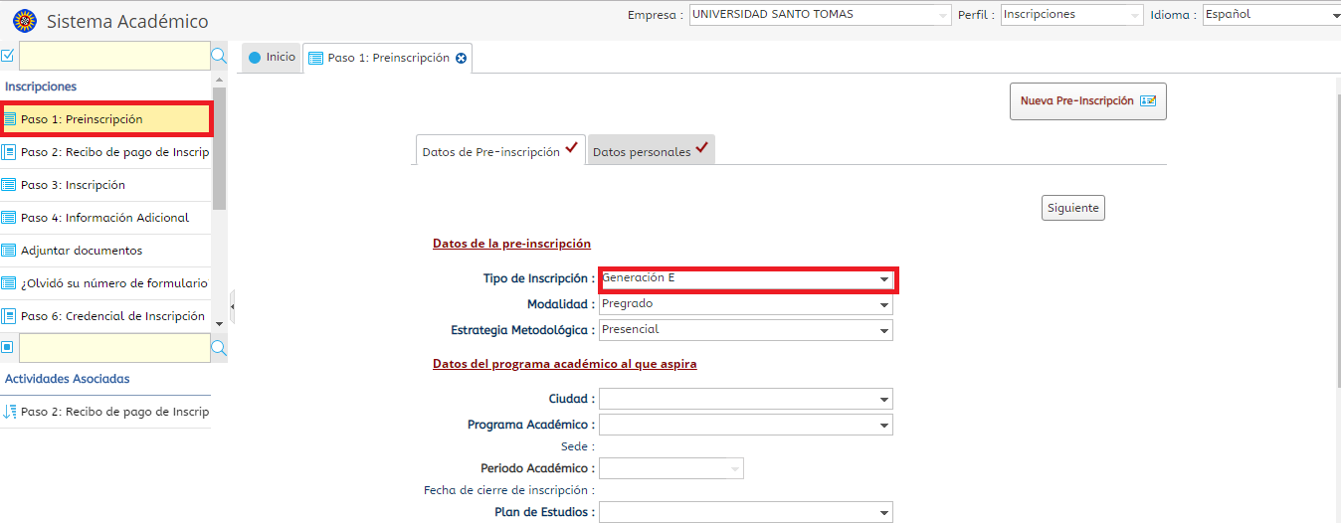1341x523 pixels.
Task: Go to the Inicio tab
Action: [x=272, y=58]
